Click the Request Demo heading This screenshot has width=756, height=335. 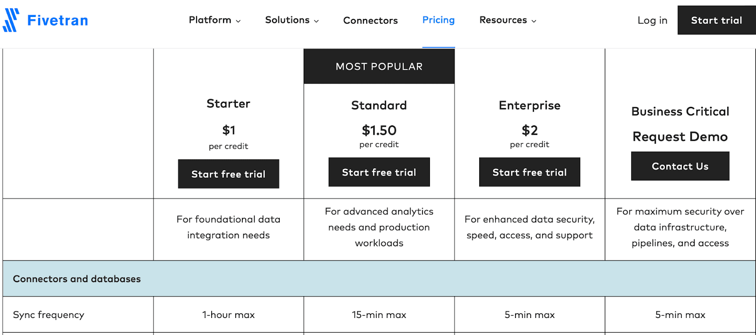click(680, 137)
